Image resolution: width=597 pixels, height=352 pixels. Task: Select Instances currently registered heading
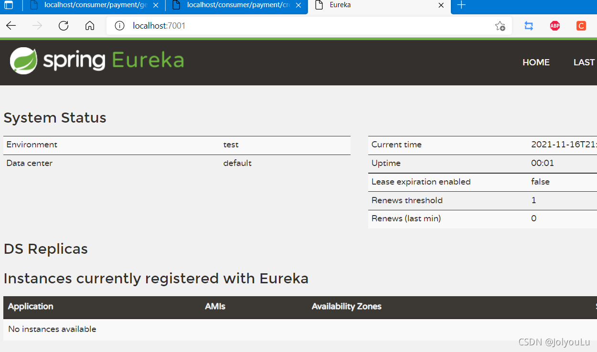[x=156, y=279]
